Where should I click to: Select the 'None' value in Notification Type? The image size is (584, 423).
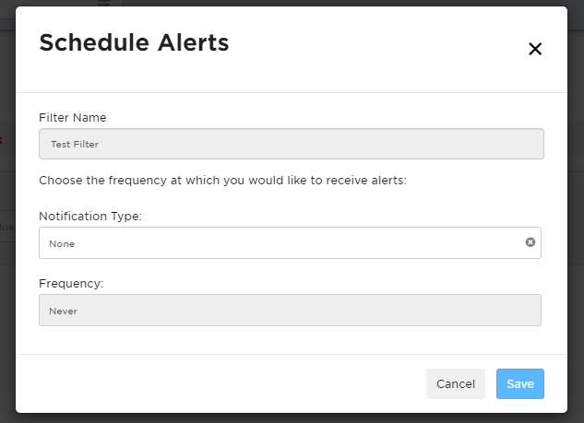(x=62, y=243)
